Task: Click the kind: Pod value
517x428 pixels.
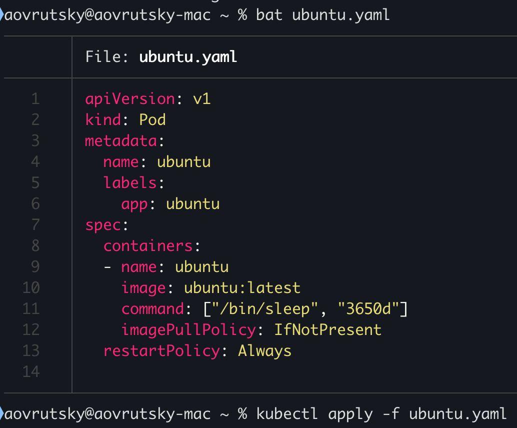Action: pos(126,119)
